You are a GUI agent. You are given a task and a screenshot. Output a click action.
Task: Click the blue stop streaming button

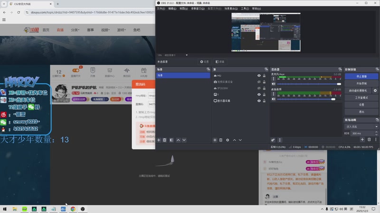coord(361,76)
